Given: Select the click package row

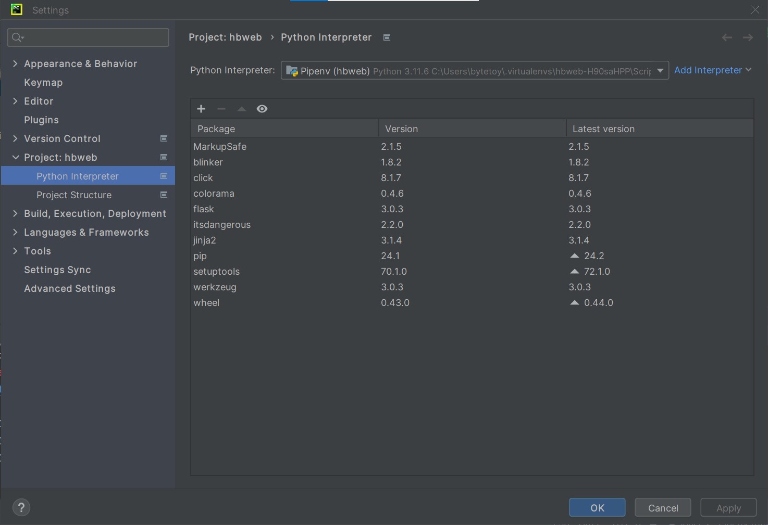Looking at the screenshot, I should click(472, 177).
